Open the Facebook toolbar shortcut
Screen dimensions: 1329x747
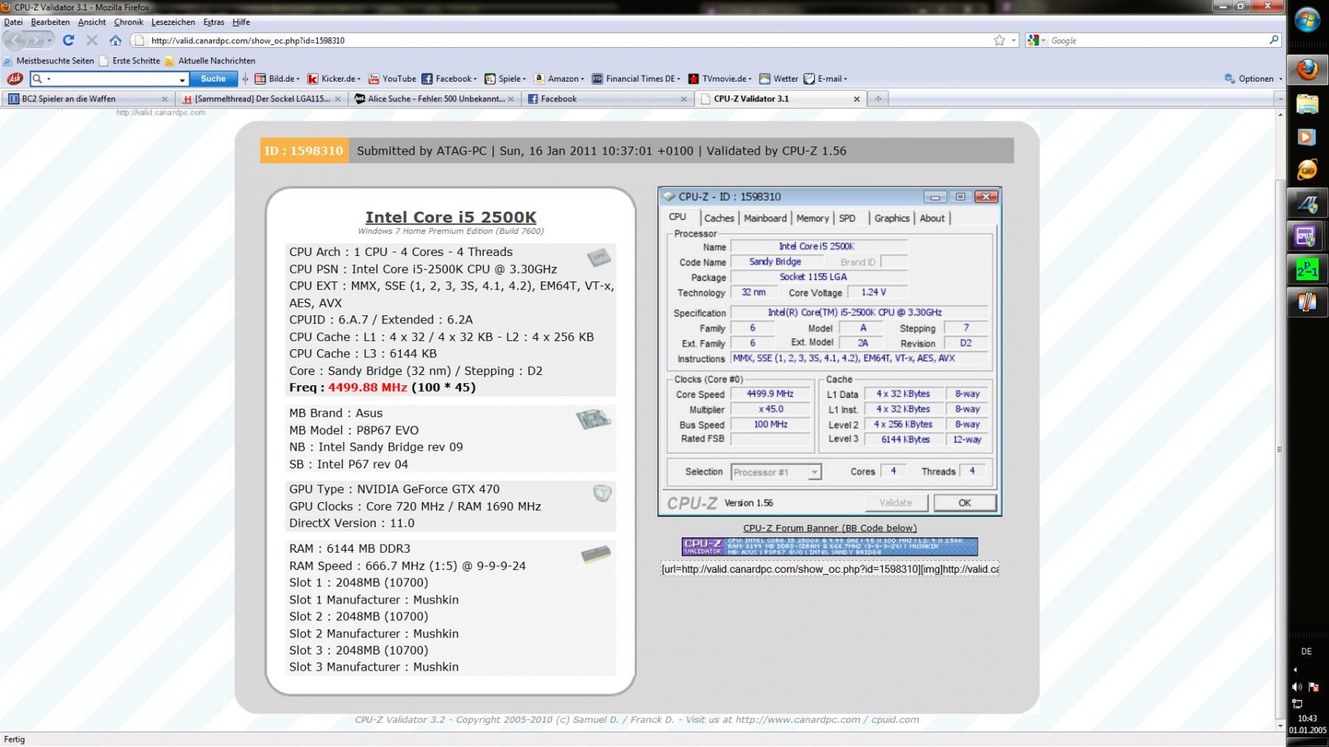[449, 79]
